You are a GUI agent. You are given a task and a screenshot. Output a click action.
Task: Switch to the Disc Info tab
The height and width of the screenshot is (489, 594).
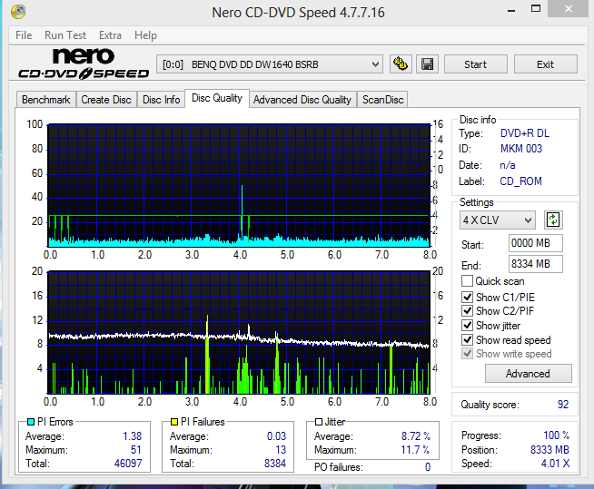(161, 100)
